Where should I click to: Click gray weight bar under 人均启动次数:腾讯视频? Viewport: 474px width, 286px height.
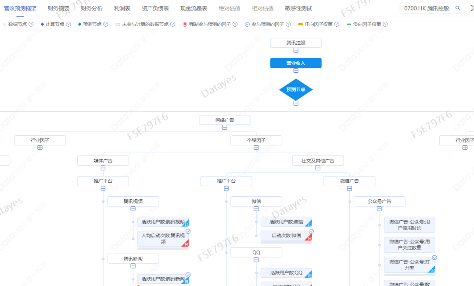[x=163, y=248]
